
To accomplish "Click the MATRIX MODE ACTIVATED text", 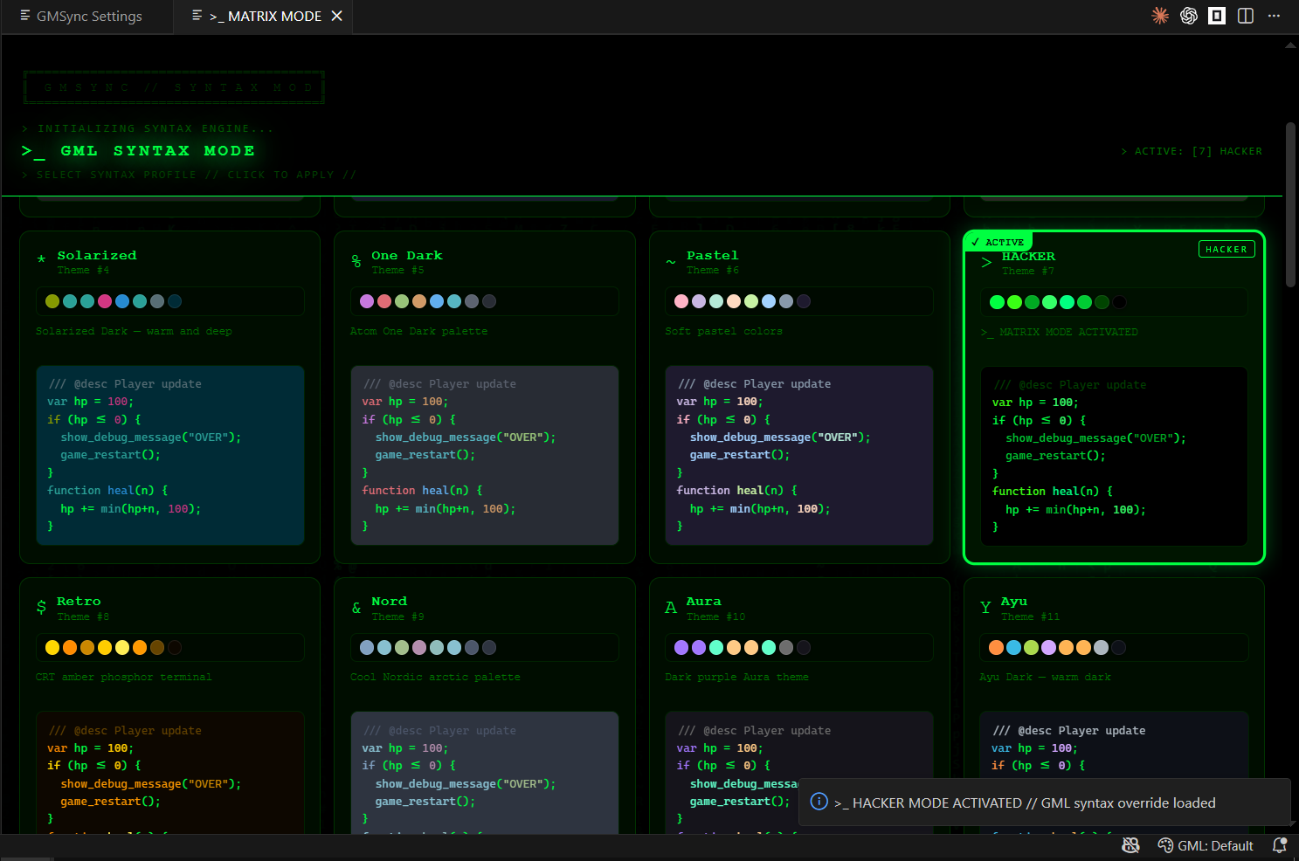I will pyautogui.click(x=1060, y=332).
